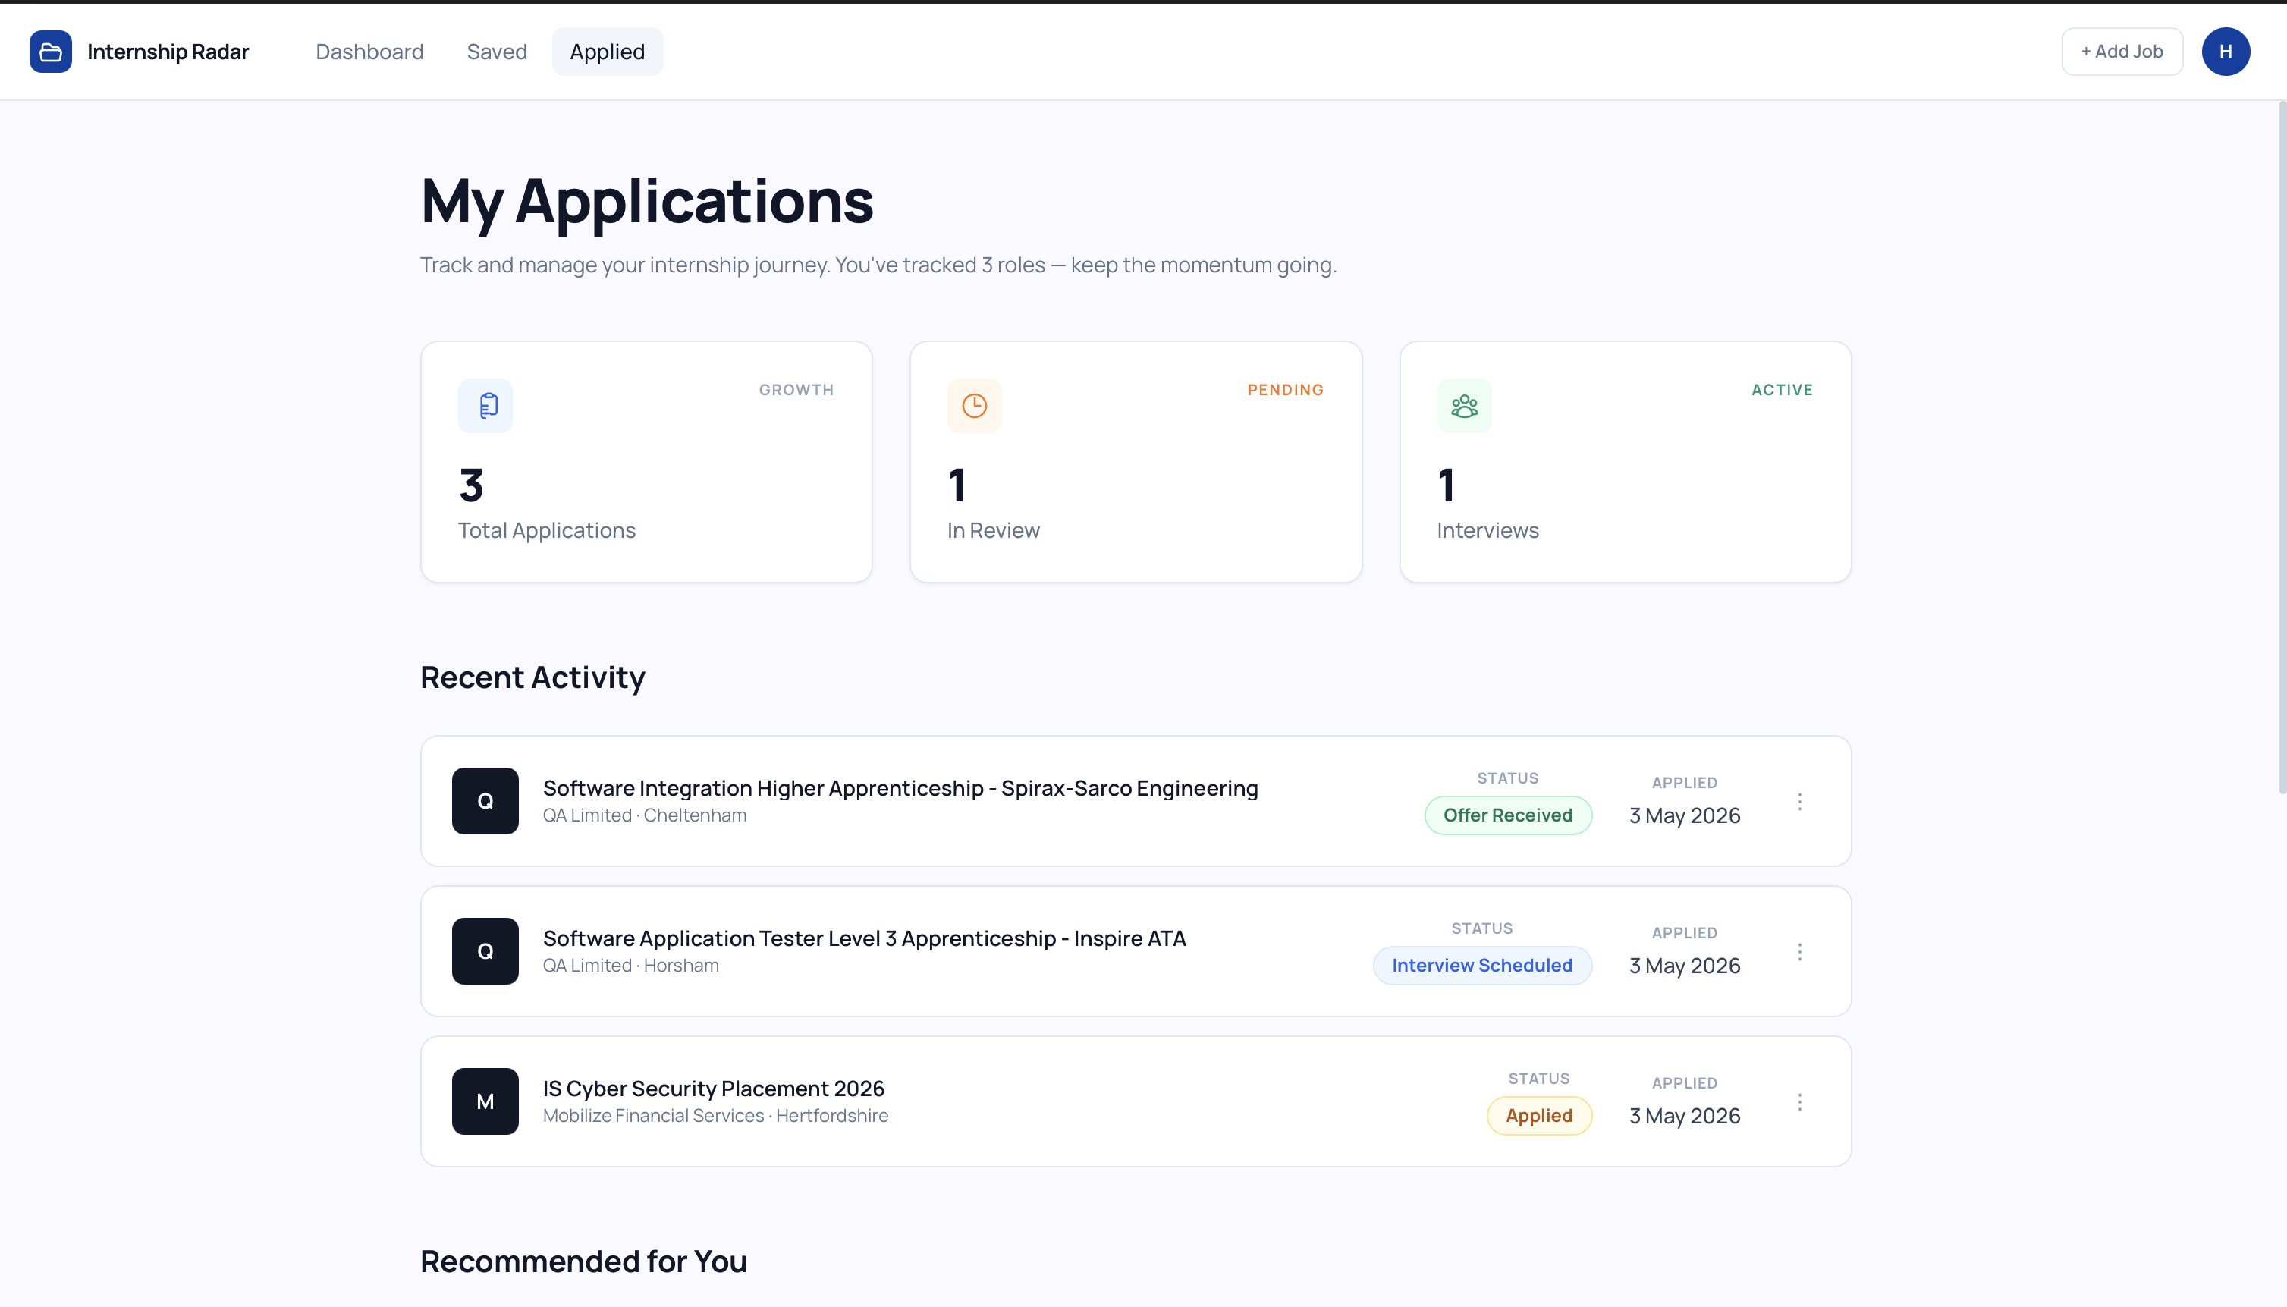Open three-dot menu for Spirax-Sarco apprenticeship row
The width and height of the screenshot is (2287, 1307).
click(1799, 802)
